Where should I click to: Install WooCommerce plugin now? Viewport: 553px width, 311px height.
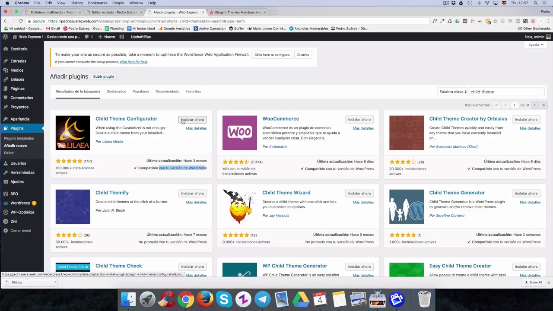(x=359, y=120)
